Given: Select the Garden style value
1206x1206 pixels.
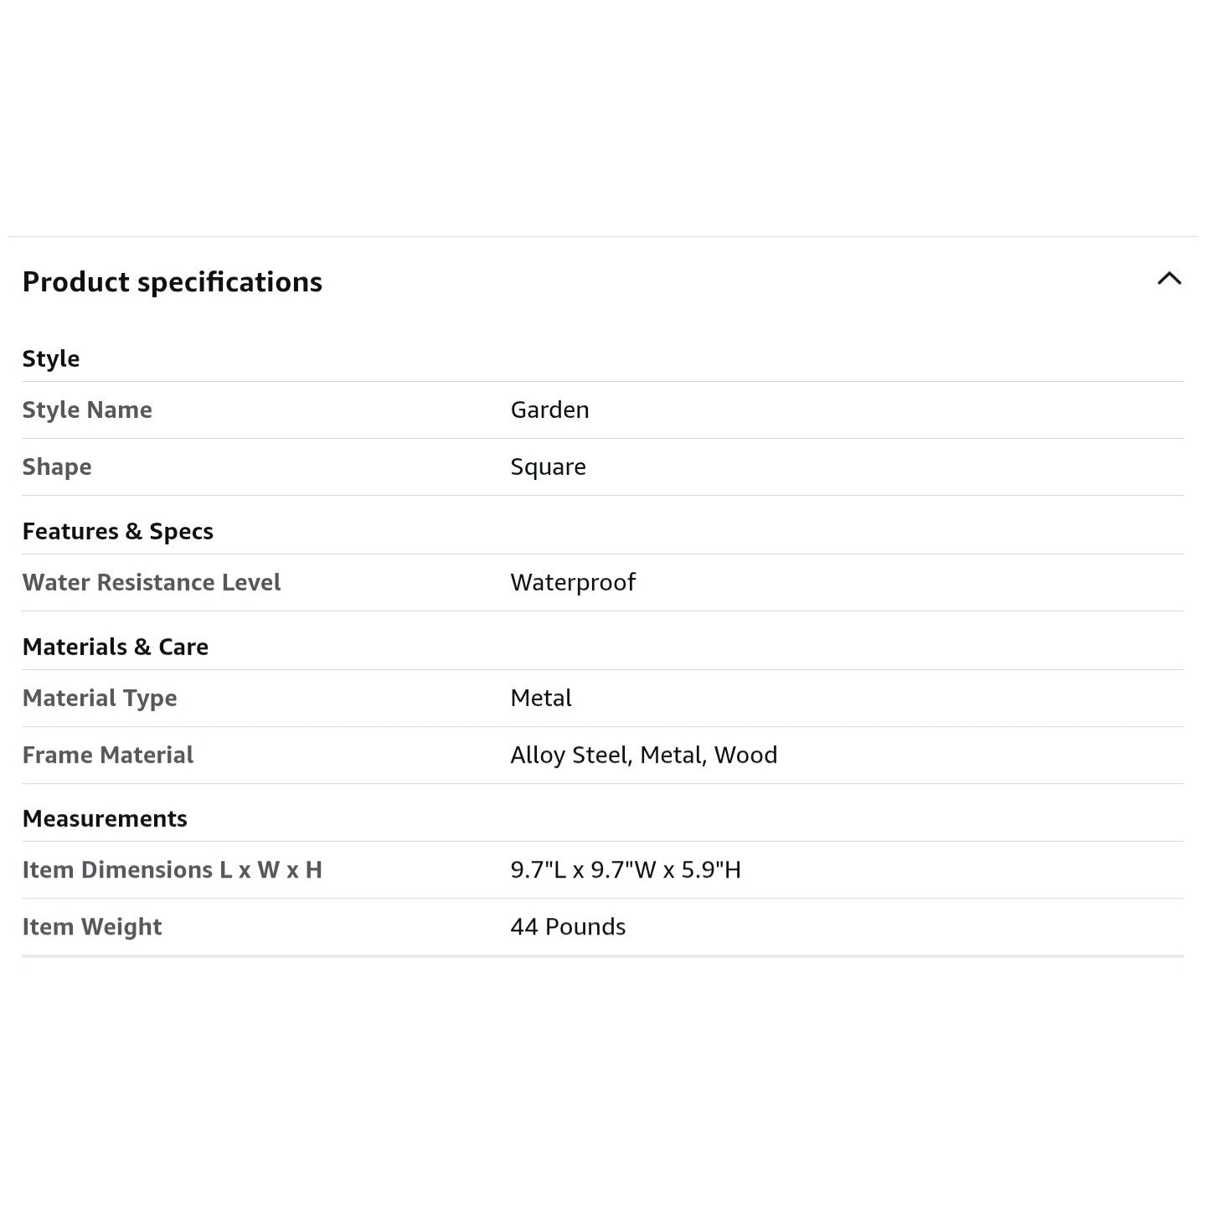Looking at the screenshot, I should pyautogui.click(x=549, y=410).
